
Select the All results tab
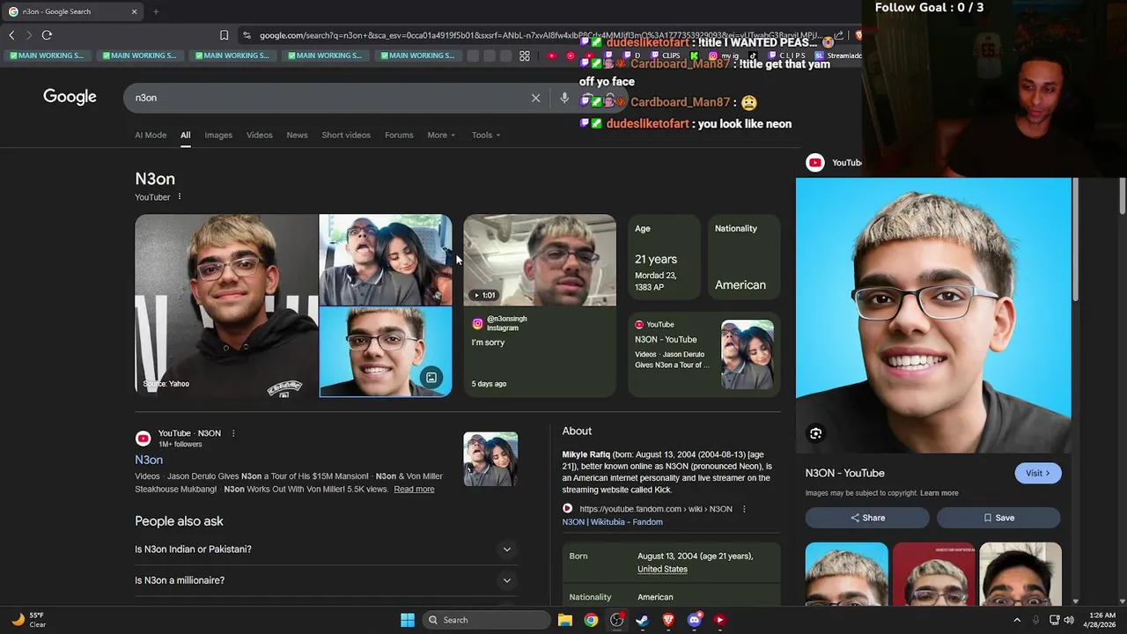(x=186, y=135)
